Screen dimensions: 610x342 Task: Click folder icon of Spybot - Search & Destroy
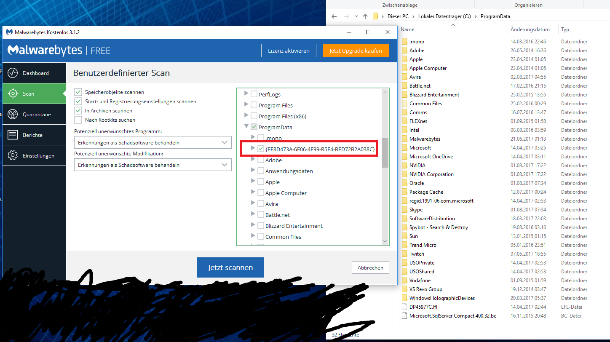tap(404, 227)
